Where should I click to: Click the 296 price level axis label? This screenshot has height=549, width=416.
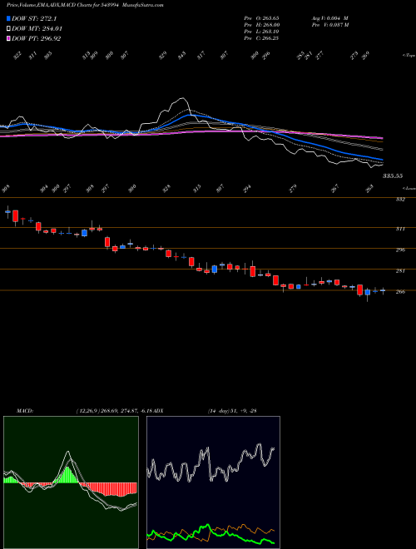click(400, 250)
